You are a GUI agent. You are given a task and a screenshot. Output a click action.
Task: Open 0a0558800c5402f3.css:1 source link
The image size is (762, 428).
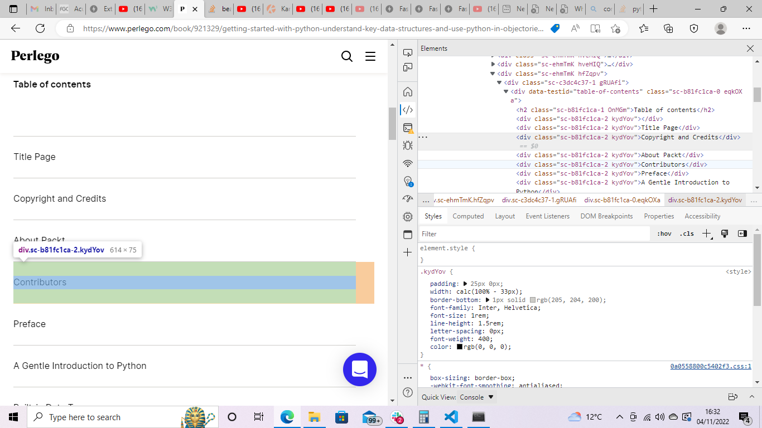tap(711, 366)
